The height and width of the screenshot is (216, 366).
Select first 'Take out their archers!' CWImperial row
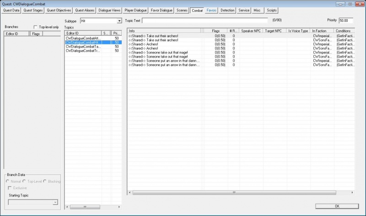(x=241, y=36)
